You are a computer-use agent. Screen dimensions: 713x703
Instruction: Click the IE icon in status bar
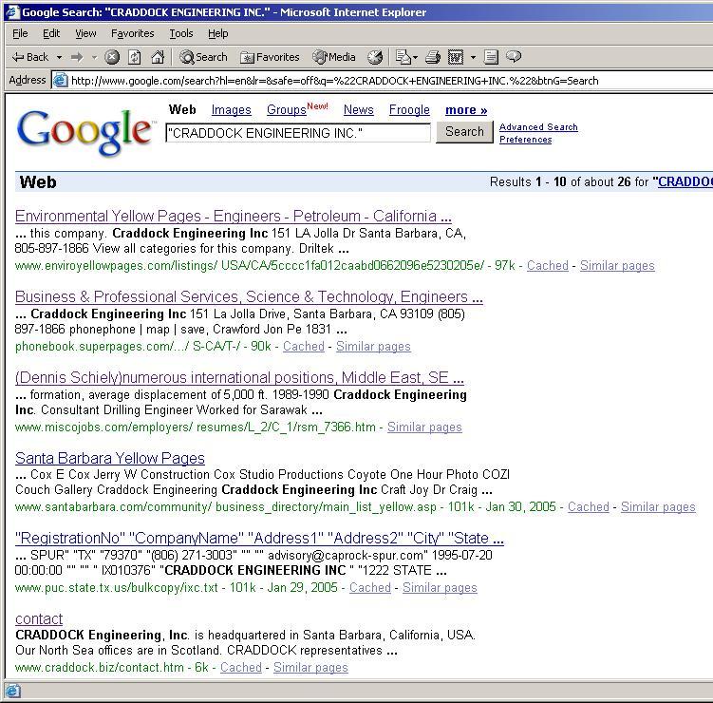pos(12,691)
